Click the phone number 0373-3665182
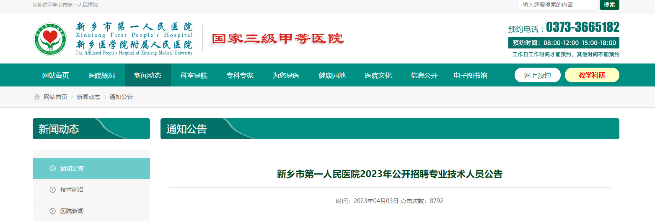Image resolution: width=655 pixels, height=221 pixels. (583, 27)
